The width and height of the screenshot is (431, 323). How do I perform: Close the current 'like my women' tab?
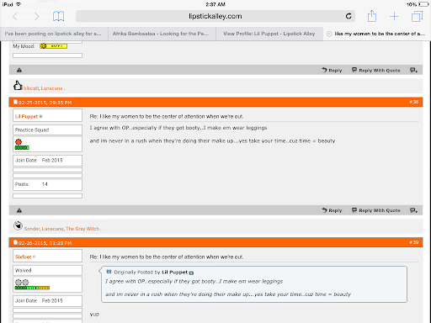click(x=329, y=34)
